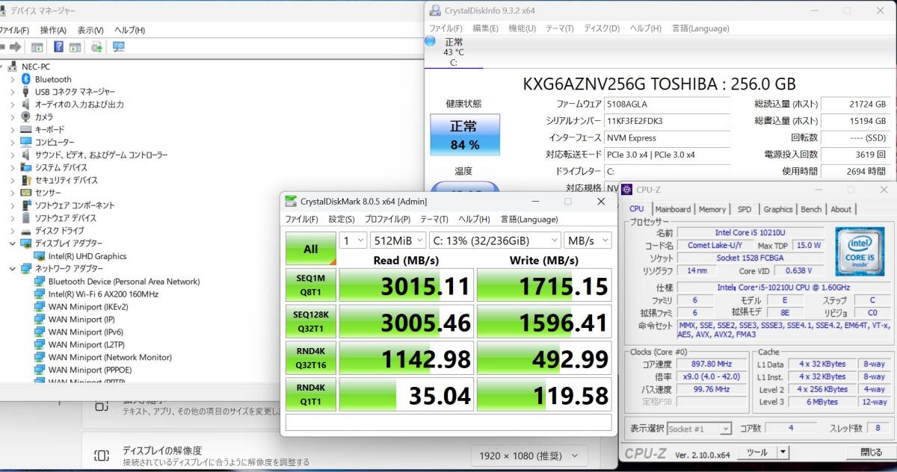Switch to the Mainboard tab in CPU-Z
Image resolution: width=897 pixels, height=472 pixels.
click(x=673, y=209)
